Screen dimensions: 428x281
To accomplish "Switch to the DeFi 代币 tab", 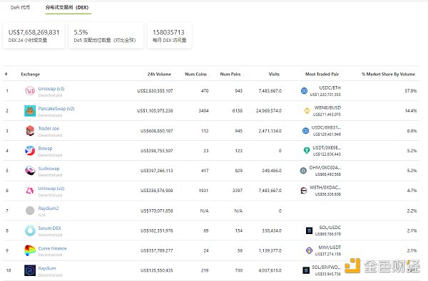I will click(21, 7).
